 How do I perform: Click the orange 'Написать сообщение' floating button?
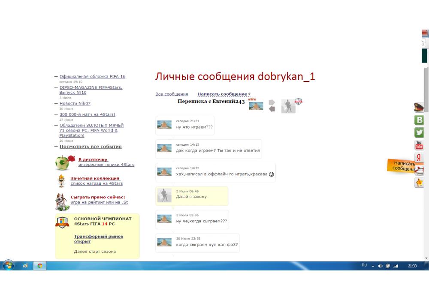click(404, 166)
